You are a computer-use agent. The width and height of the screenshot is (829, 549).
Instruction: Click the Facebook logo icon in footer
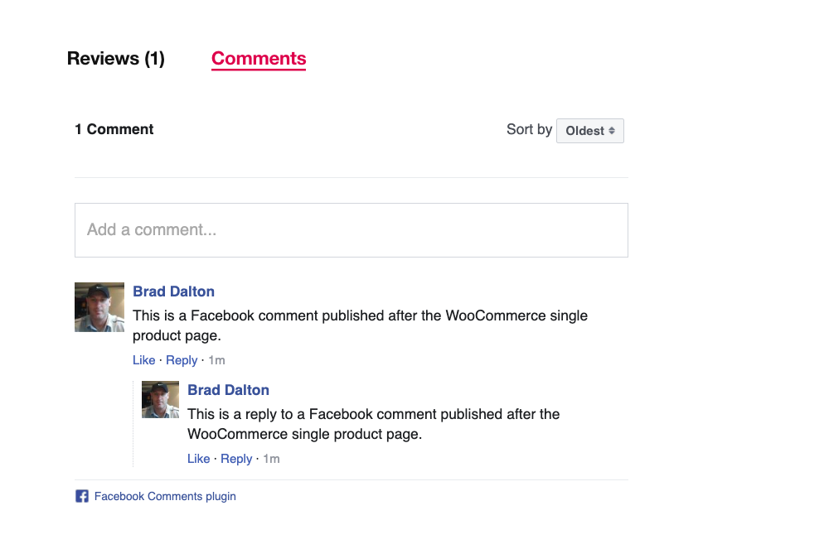[81, 496]
